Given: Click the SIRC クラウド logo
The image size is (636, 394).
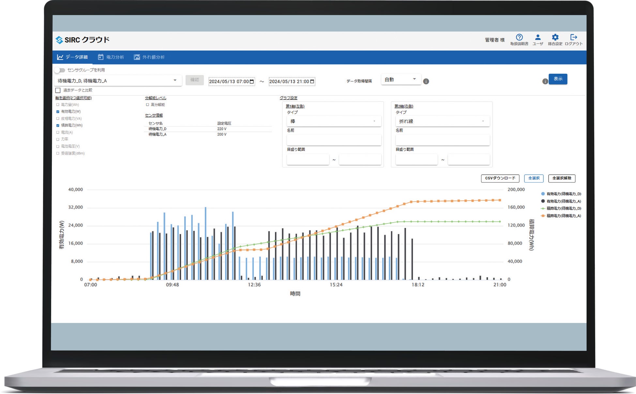Looking at the screenshot, I should coord(83,40).
